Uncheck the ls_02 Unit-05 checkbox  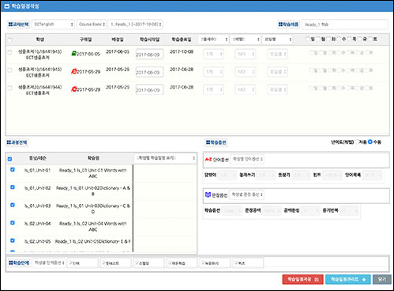[x=13, y=240]
